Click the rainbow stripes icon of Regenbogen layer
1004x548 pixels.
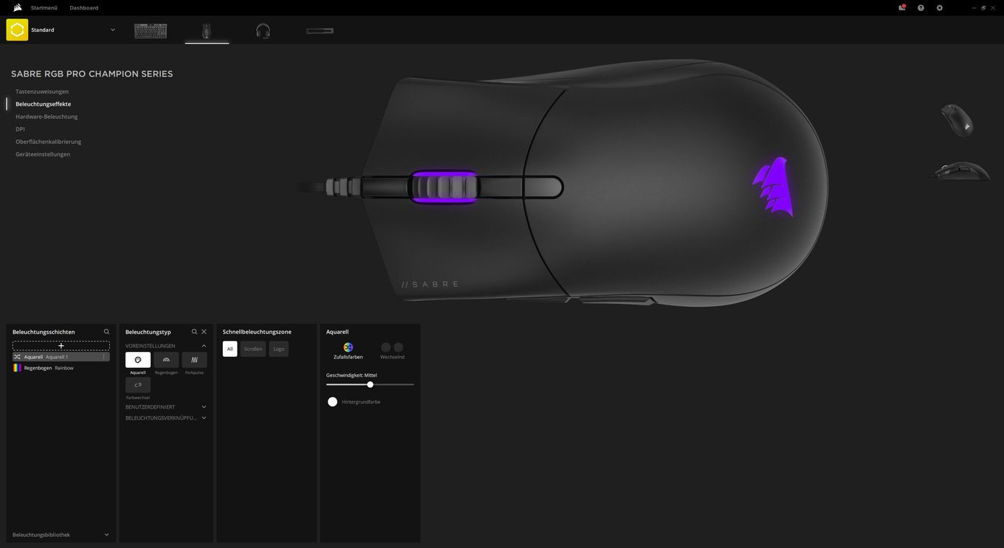pos(17,367)
